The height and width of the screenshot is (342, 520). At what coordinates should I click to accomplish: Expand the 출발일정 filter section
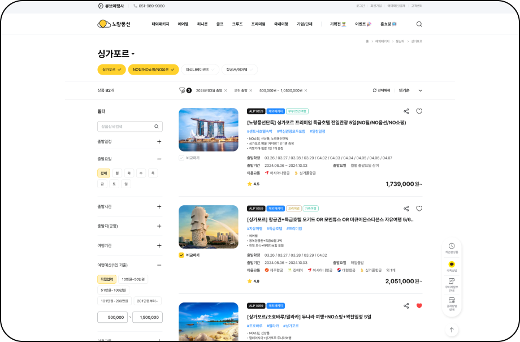(159, 142)
